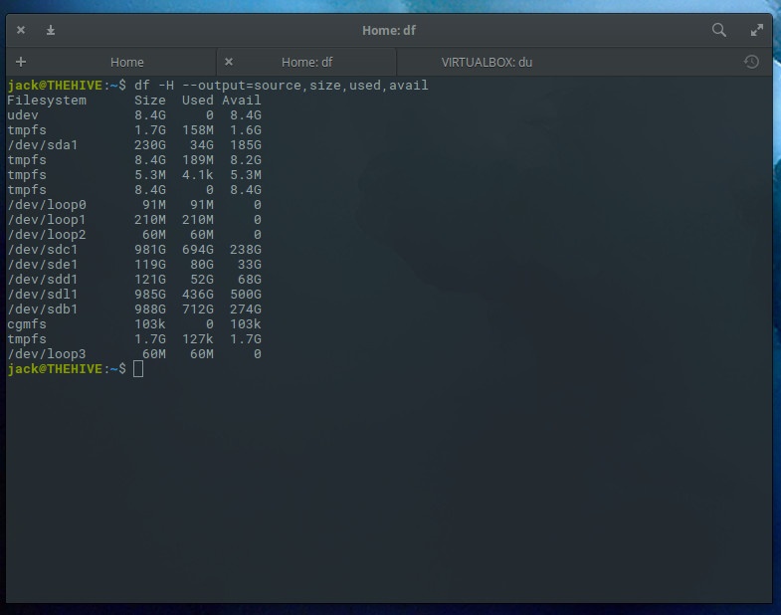Click the maximize window arrows icon
This screenshot has height=615, width=781.
click(757, 30)
